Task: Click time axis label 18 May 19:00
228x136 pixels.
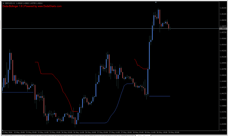Action: tap(162, 132)
